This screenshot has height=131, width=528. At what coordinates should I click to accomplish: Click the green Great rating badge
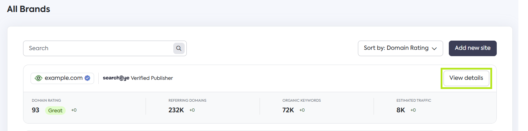pos(55,111)
